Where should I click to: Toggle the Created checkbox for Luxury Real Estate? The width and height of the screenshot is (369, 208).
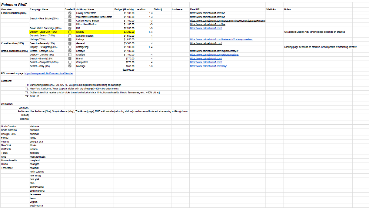(70, 13)
